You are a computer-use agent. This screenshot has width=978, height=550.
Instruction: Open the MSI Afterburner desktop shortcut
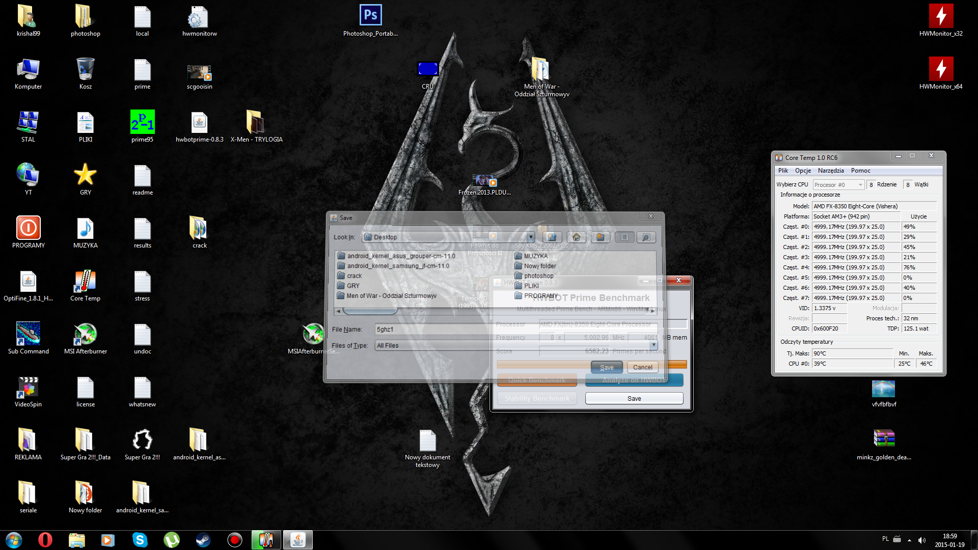pos(85,339)
